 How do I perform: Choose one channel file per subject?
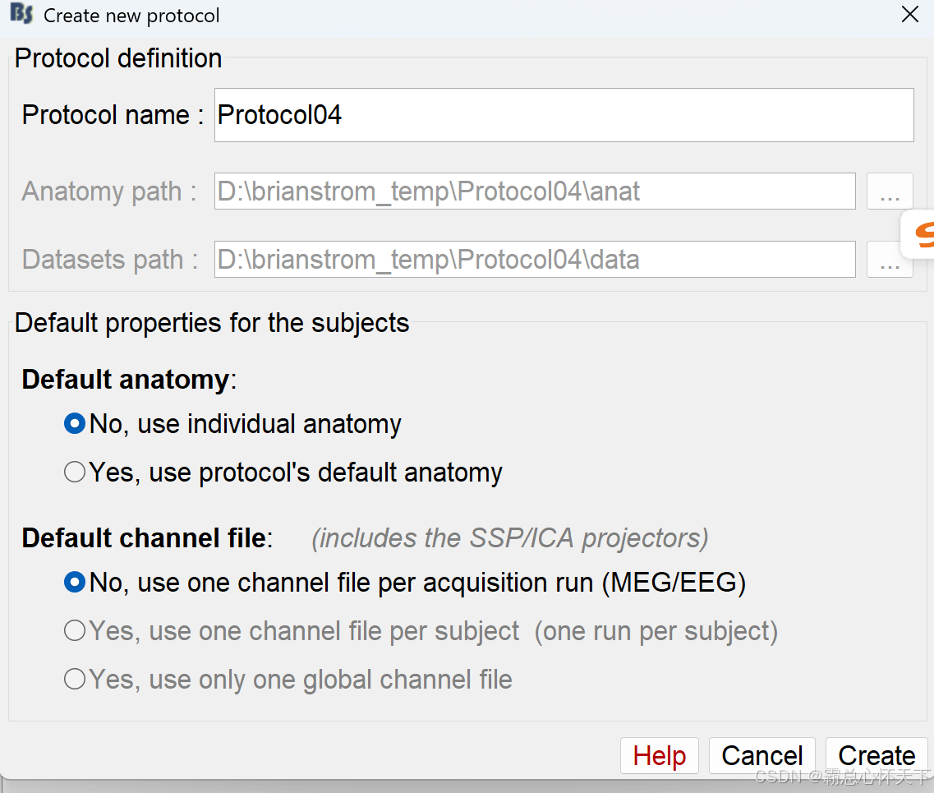coord(75,631)
